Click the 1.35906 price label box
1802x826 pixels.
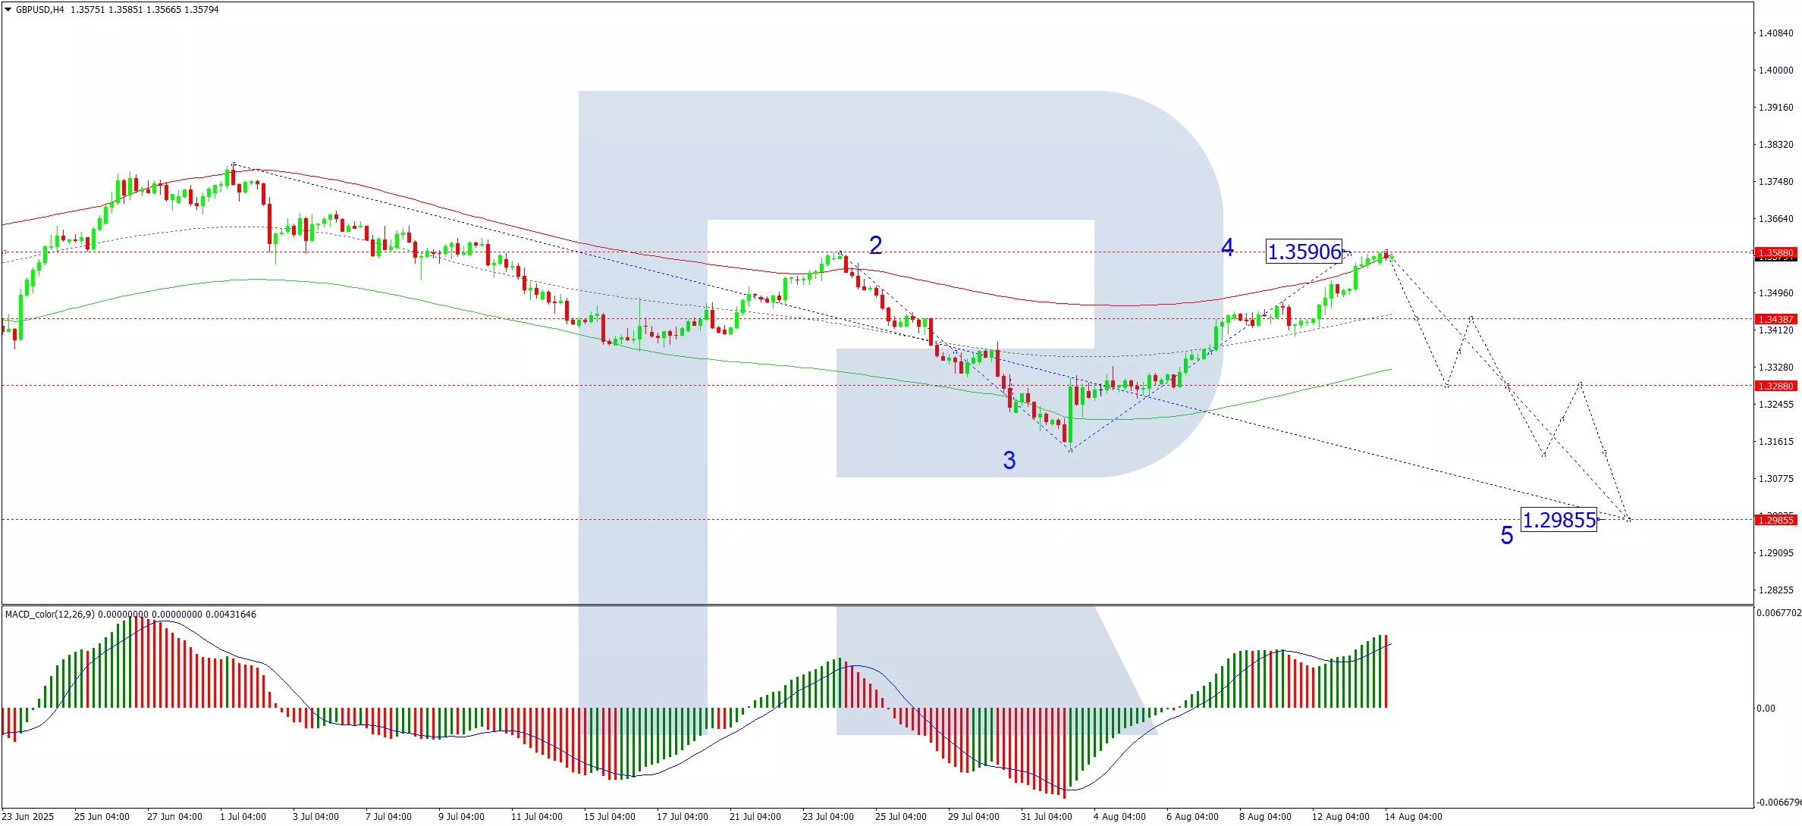(1304, 252)
